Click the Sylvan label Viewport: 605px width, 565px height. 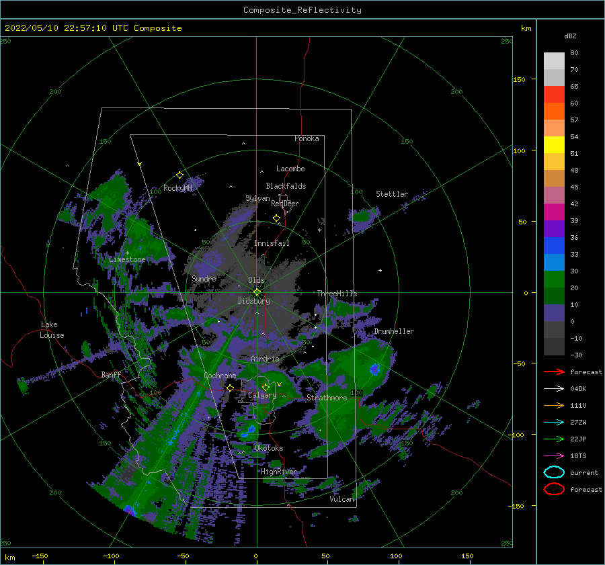[257, 198]
